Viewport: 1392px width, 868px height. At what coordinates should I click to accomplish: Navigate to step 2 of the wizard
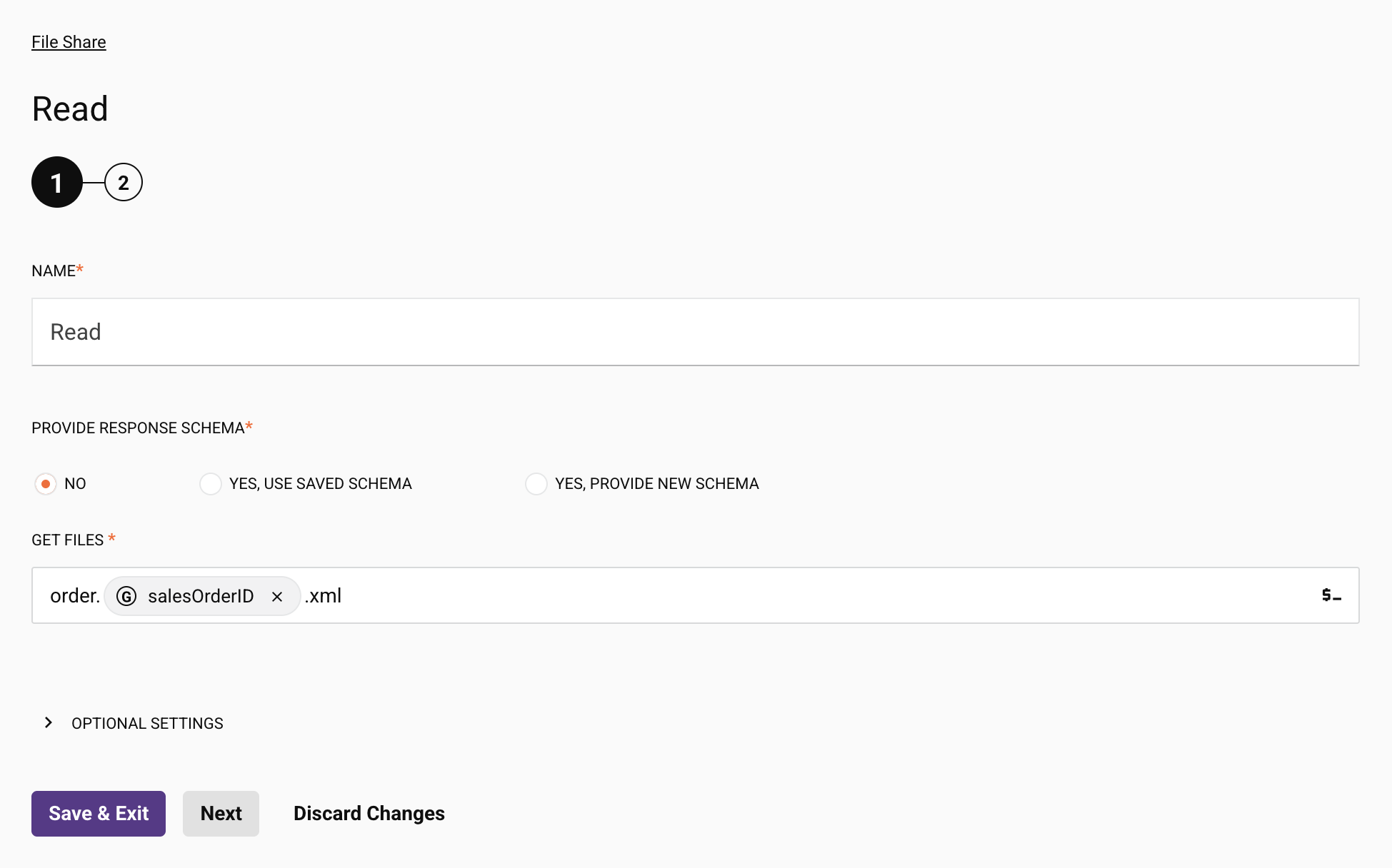tap(124, 182)
